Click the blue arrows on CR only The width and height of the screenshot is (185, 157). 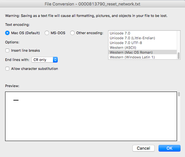click(x=55, y=60)
